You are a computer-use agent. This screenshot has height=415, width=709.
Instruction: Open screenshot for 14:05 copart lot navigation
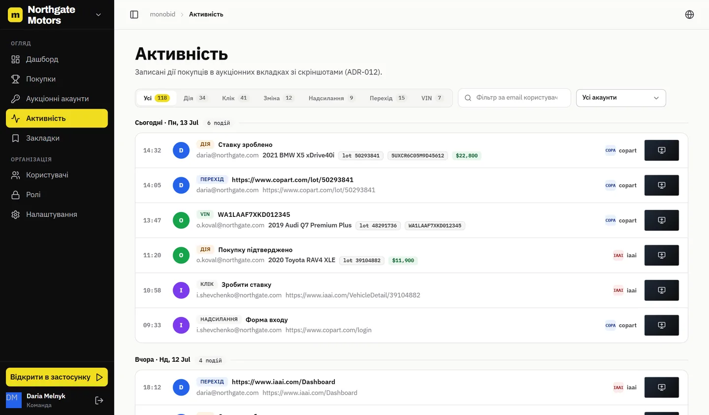point(661,185)
